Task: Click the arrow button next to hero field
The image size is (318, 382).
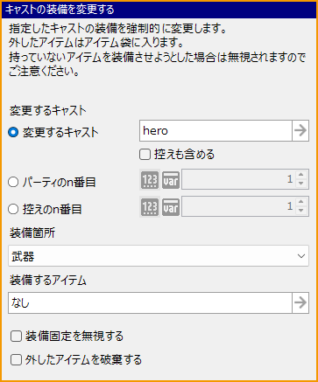Action: pyautogui.click(x=300, y=131)
